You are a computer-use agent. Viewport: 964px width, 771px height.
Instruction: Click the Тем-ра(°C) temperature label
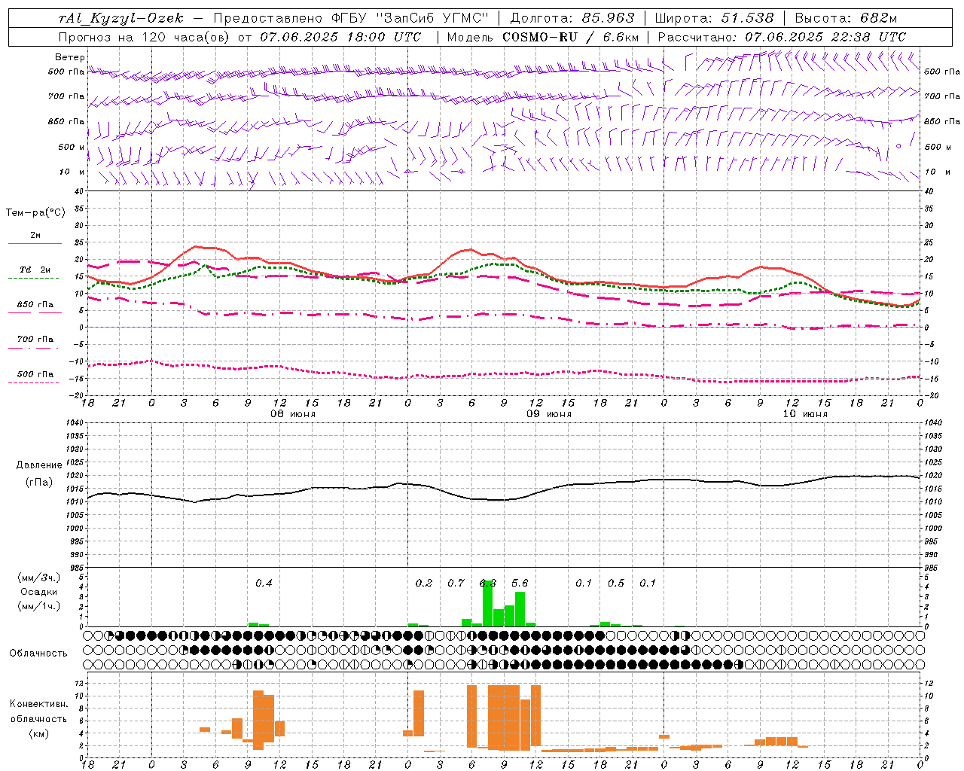pos(35,213)
